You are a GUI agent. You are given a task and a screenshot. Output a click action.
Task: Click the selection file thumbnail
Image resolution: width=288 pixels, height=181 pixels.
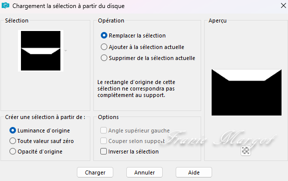[x=40, y=51]
